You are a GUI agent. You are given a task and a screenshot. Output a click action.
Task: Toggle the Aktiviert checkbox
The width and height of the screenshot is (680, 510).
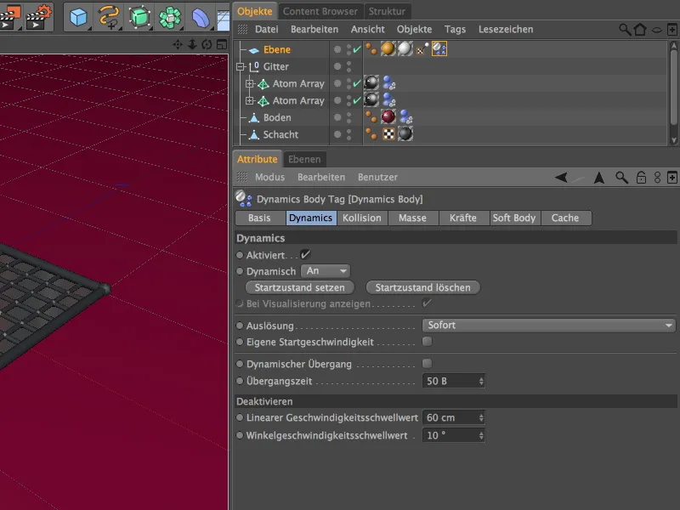tap(305, 254)
